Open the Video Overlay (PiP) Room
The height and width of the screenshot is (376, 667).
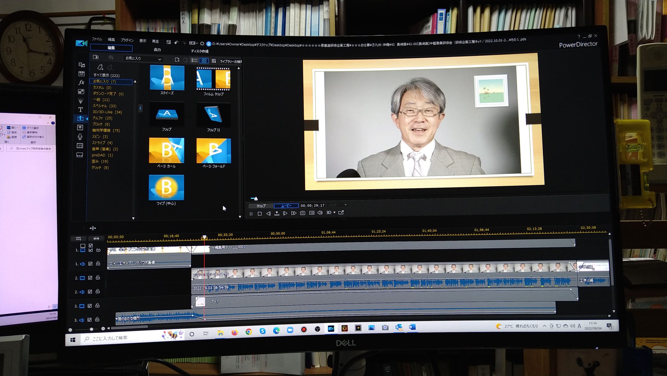(81, 91)
